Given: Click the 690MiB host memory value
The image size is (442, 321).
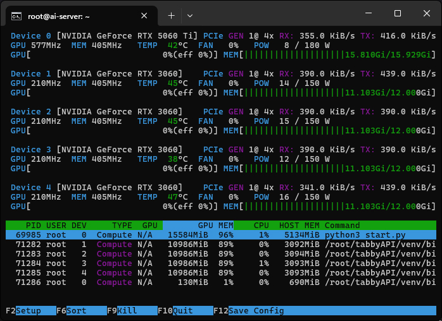Looking at the screenshot, I should pos(305,282).
